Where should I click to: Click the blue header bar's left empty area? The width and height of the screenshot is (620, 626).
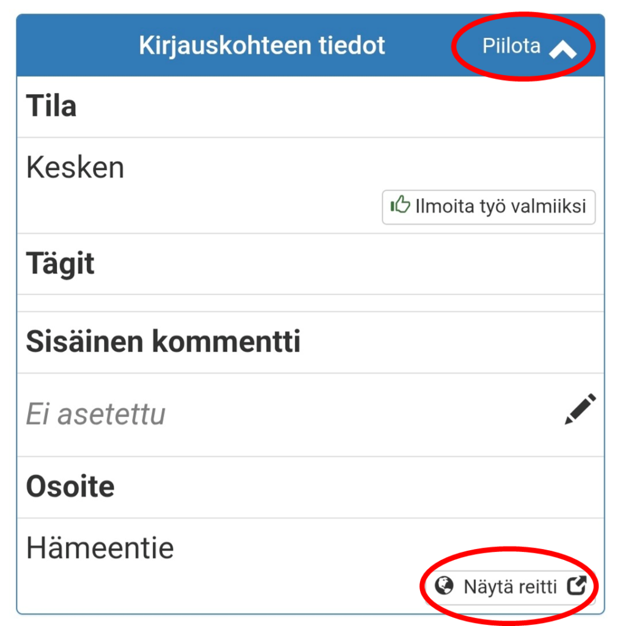(73, 46)
